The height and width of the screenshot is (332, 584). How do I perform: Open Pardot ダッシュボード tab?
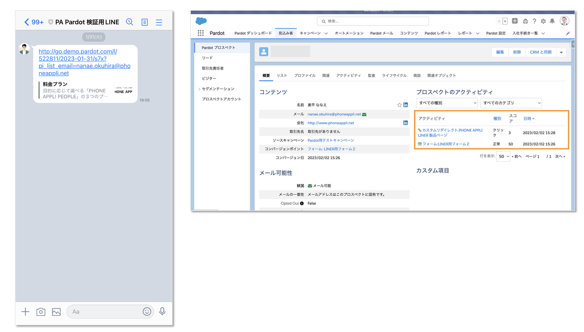[253, 33]
